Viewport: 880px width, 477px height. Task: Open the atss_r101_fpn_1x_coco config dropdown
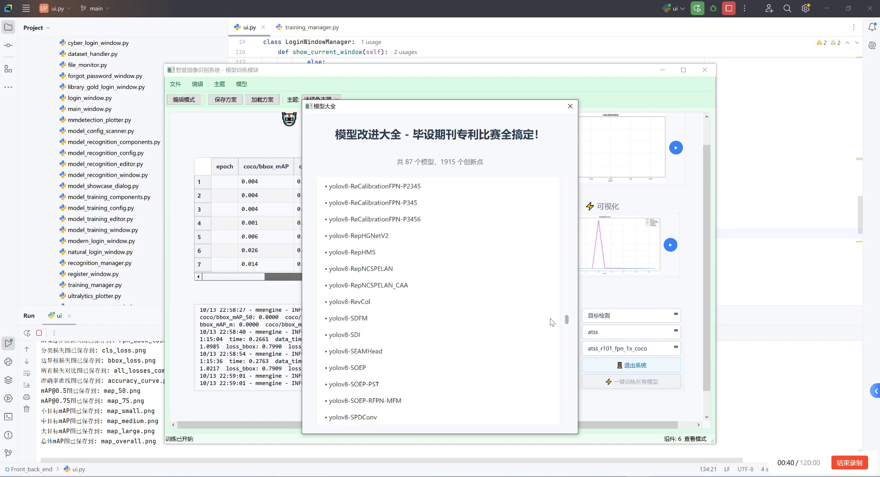click(631, 348)
